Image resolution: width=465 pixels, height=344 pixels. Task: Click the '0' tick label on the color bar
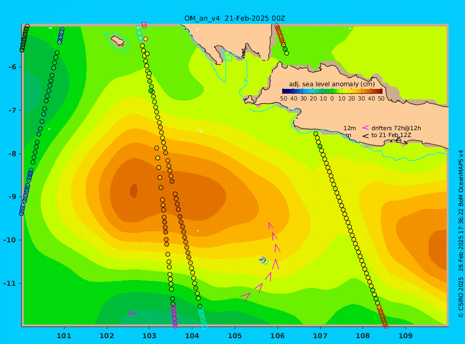332,98
